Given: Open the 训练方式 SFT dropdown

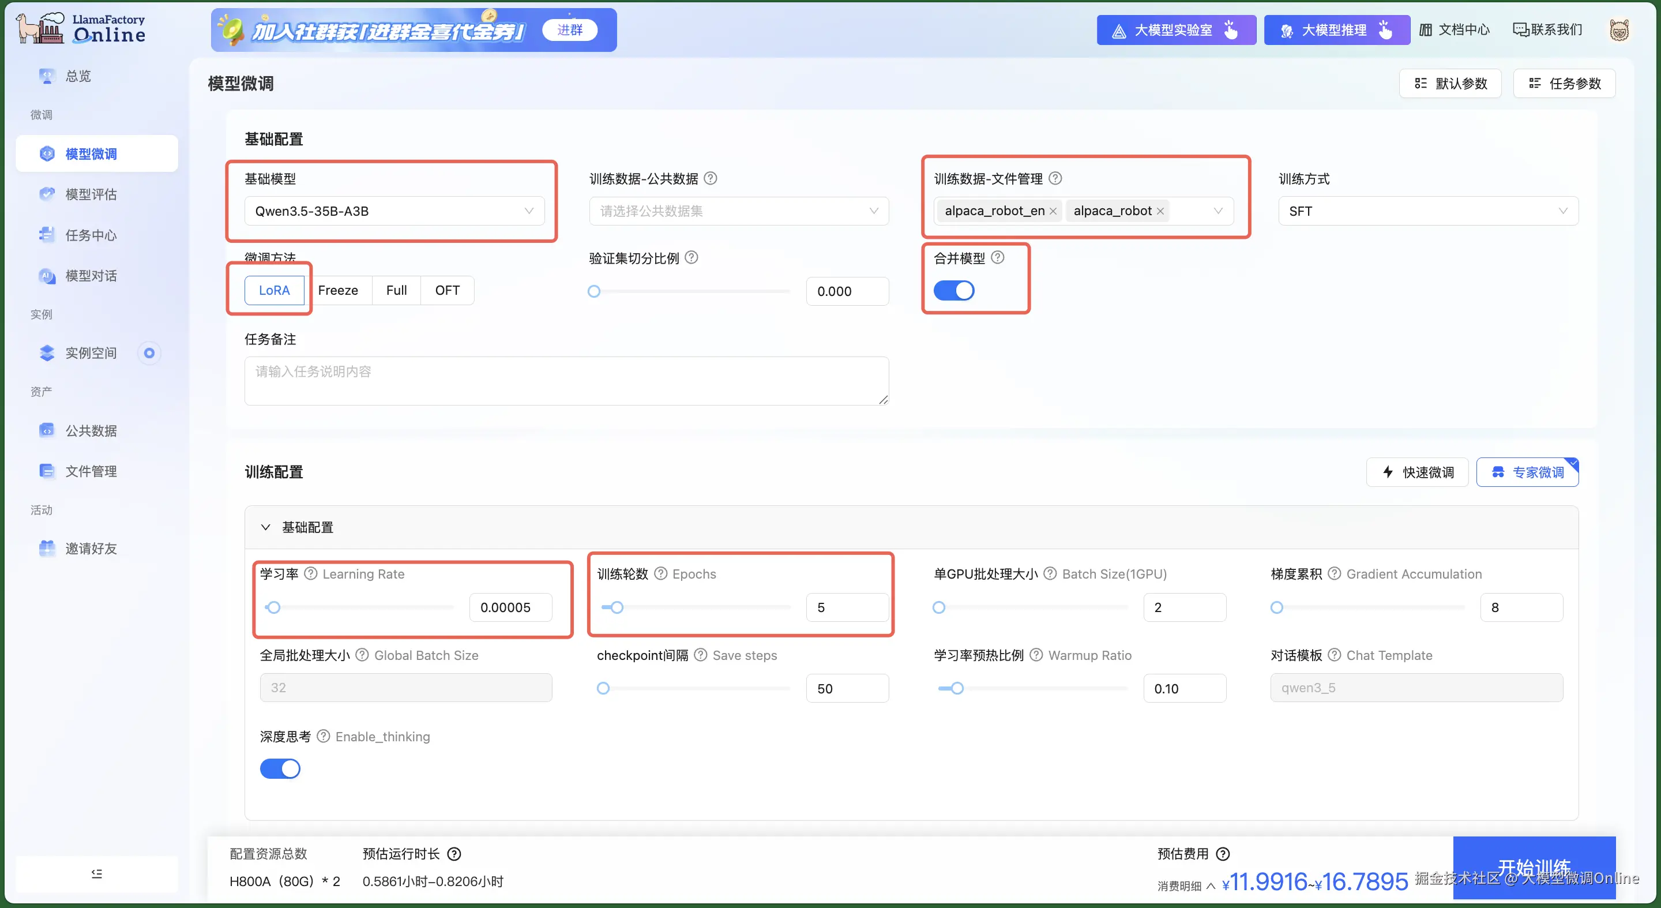Looking at the screenshot, I should pyautogui.click(x=1427, y=211).
